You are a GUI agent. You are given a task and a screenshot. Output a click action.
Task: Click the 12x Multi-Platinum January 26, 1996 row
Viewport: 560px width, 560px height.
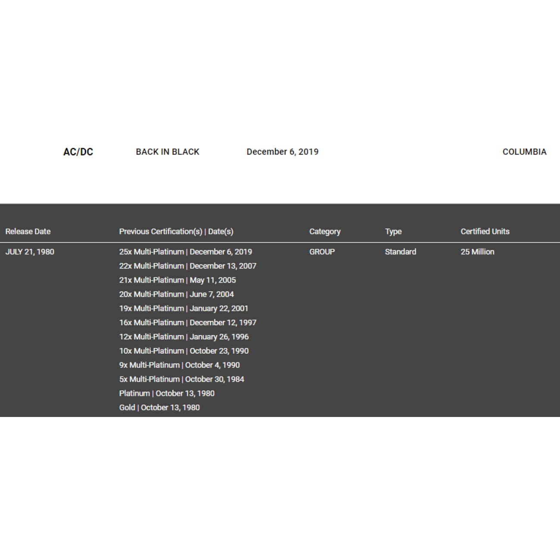point(184,337)
